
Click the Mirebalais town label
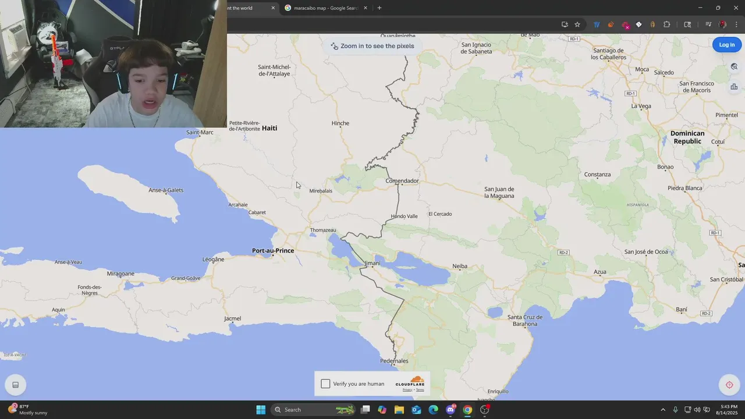(321, 191)
